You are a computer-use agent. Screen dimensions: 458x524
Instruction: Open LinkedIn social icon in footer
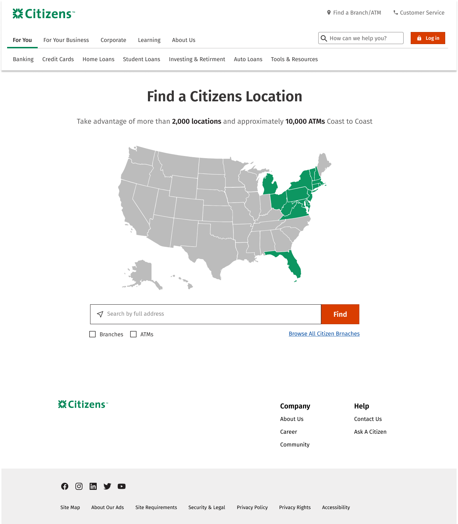click(93, 486)
